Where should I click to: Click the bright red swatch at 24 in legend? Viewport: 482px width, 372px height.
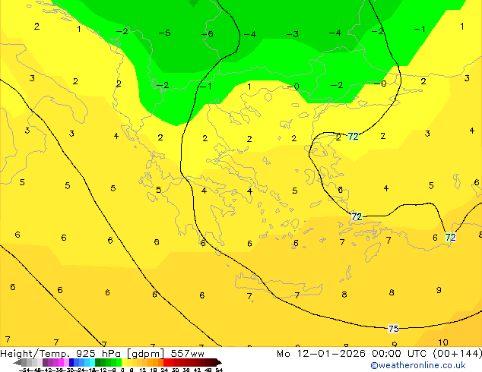coord(166,362)
